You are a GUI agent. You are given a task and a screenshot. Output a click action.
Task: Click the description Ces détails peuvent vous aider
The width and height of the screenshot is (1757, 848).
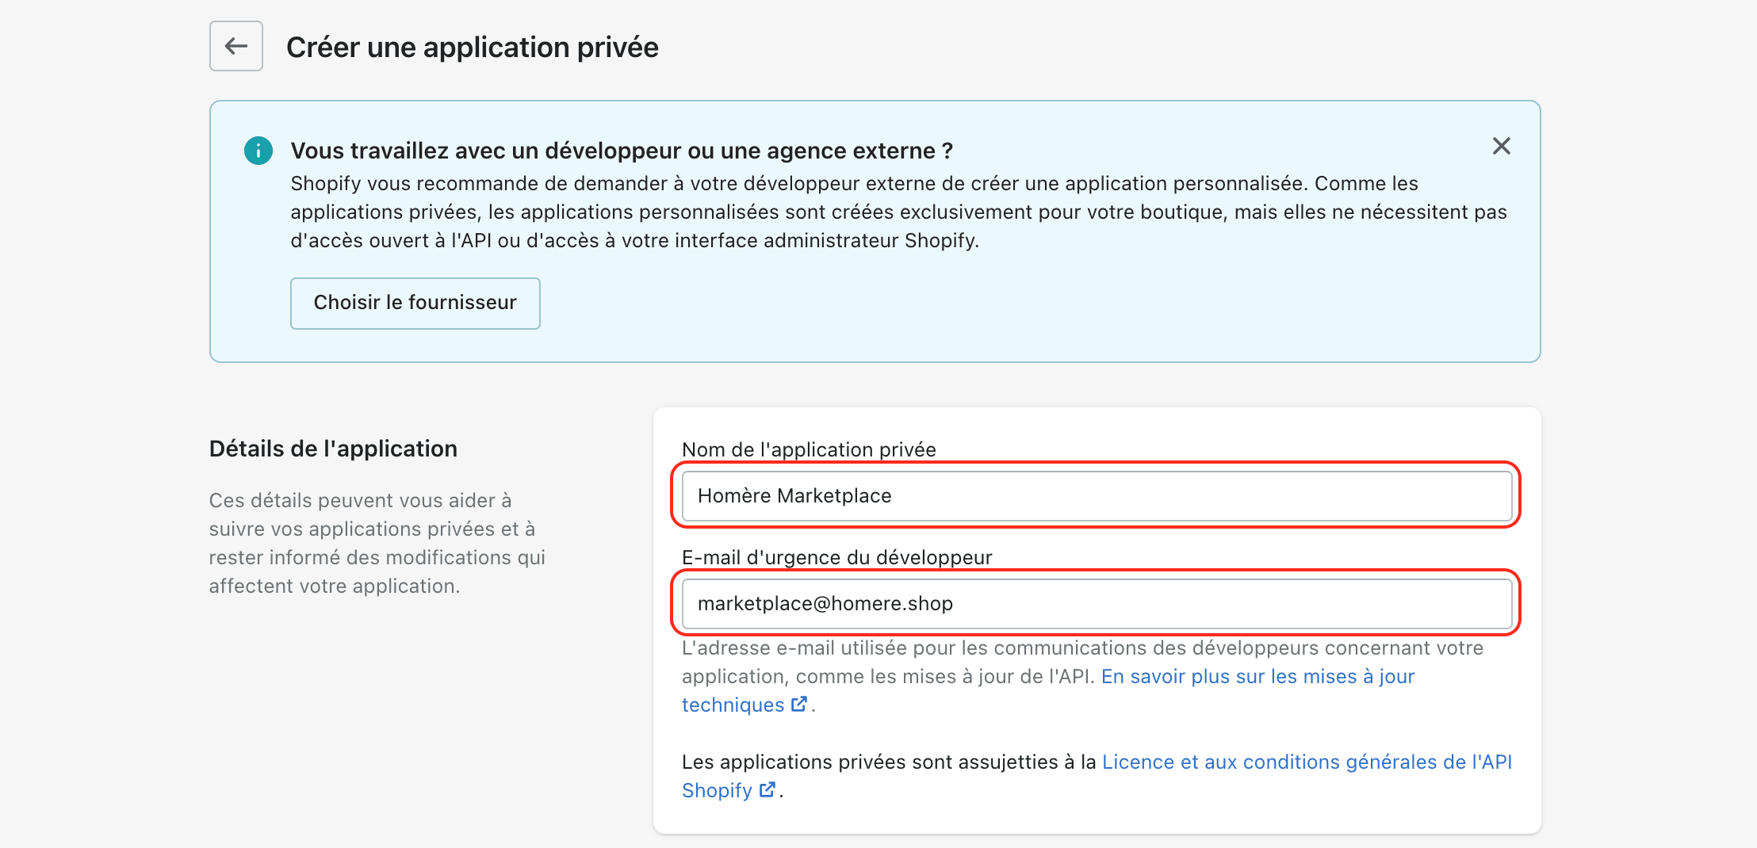(x=377, y=544)
